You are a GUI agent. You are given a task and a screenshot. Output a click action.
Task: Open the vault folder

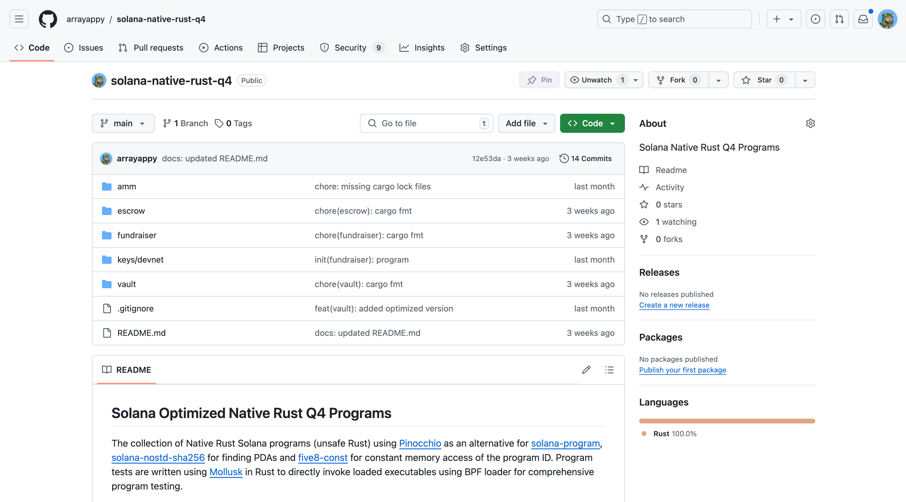(x=127, y=284)
